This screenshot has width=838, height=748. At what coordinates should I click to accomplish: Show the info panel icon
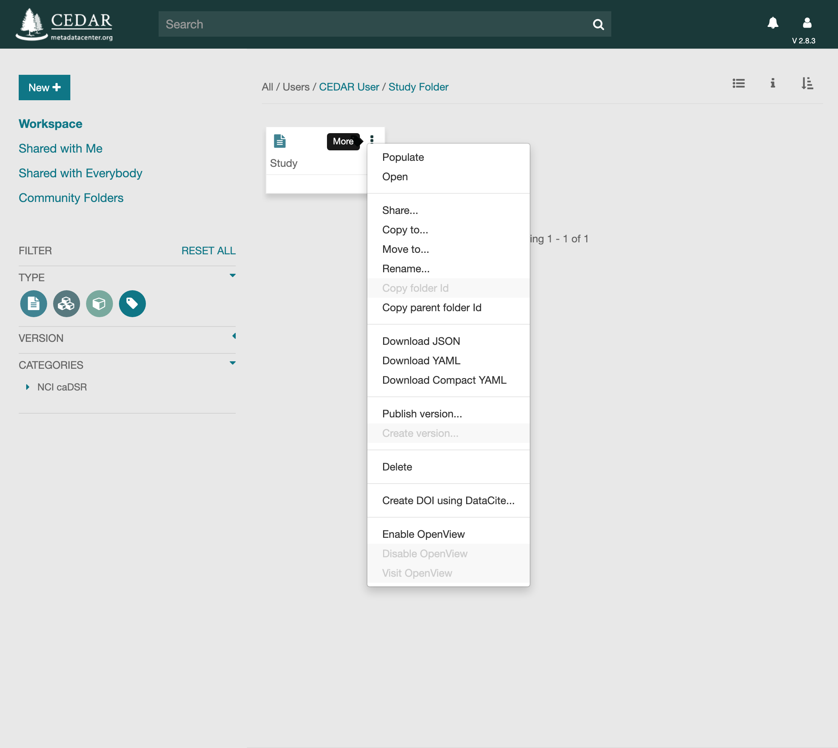click(x=773, y=83)
